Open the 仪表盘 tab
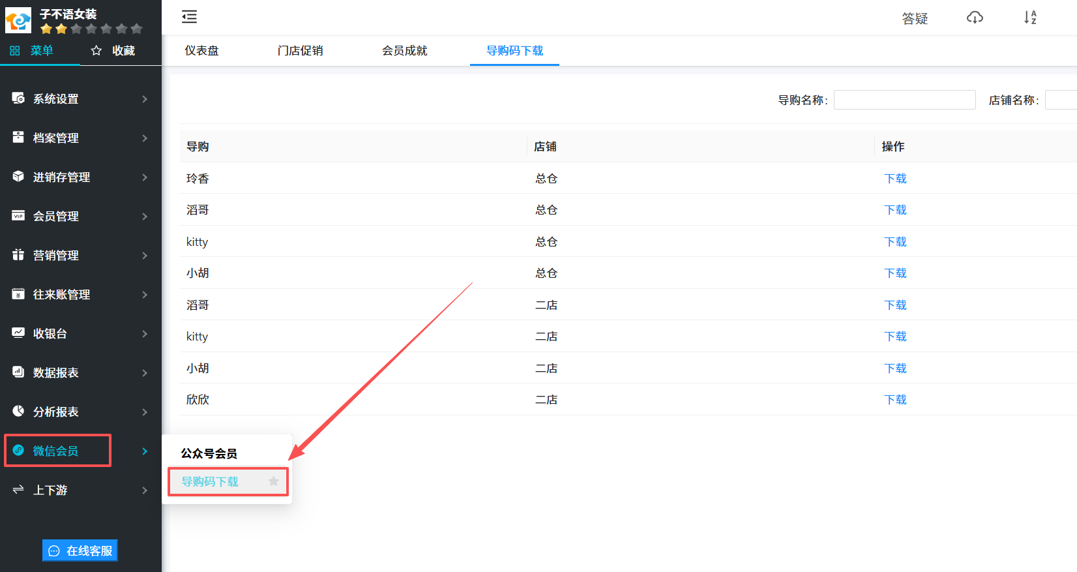Image resolution: width=1077 pixels, height=572 pixels. (x=201, y=50)
